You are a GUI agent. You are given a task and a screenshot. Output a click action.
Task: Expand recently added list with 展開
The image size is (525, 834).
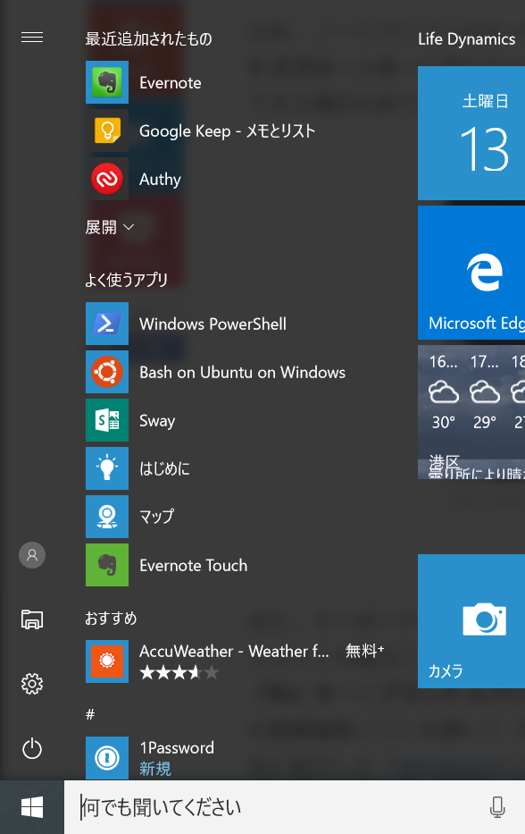110,227
